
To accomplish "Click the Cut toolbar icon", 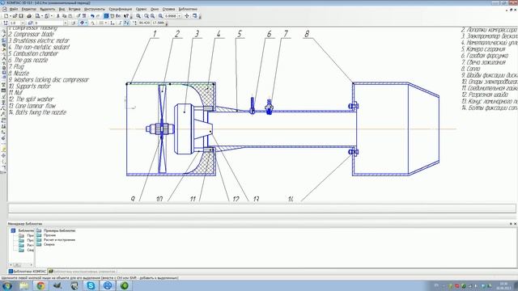I will (x=57, y=16).
